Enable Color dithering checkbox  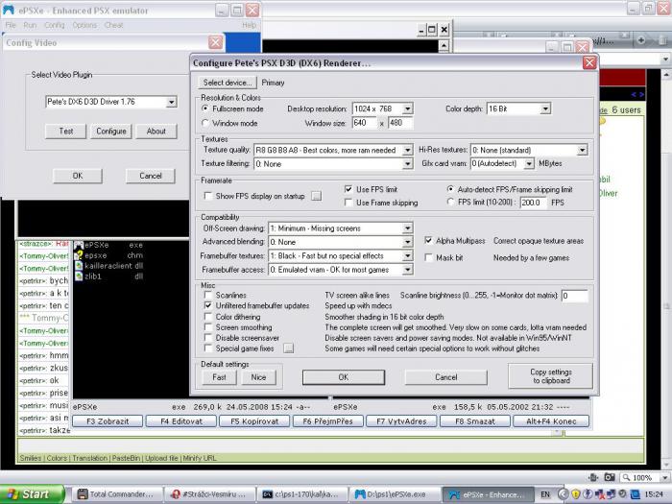pos(208,317)
